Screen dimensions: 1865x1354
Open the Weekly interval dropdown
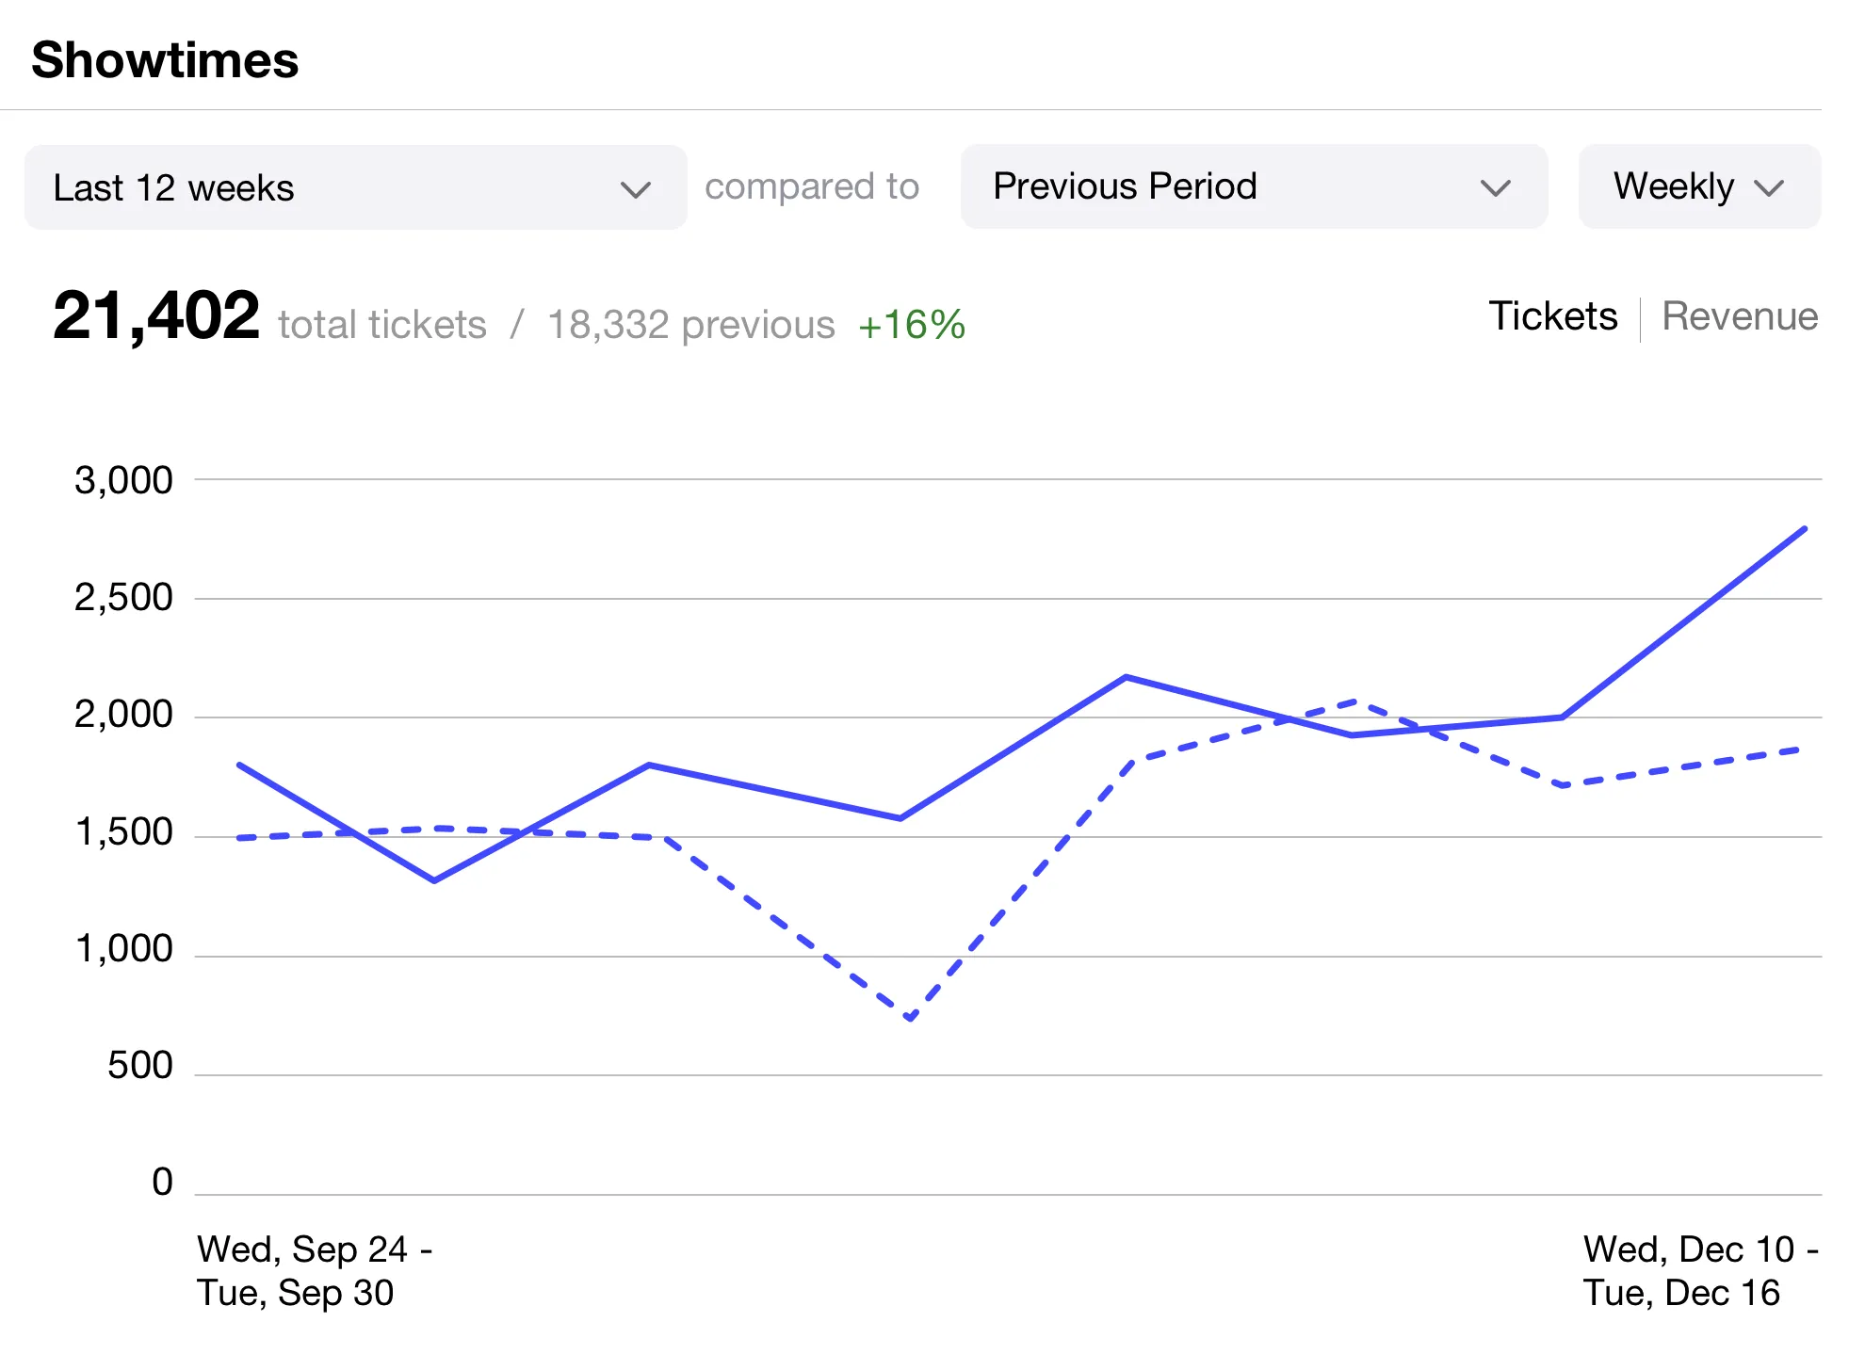[1699, 186]
